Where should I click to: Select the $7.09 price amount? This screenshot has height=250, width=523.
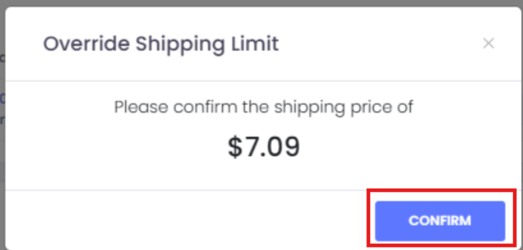coord(263,146)
